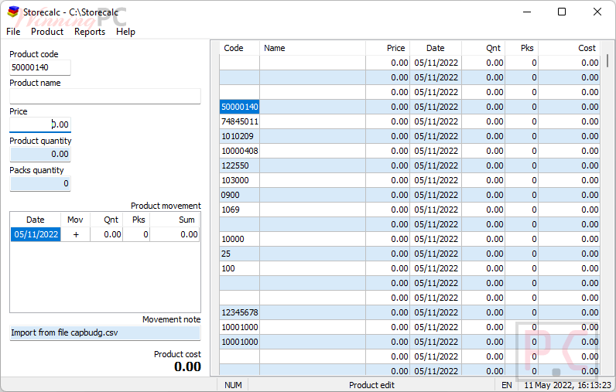The image size is (616, 392).
Task: Select the row with code 122550
Action: [x=409, y=165]
